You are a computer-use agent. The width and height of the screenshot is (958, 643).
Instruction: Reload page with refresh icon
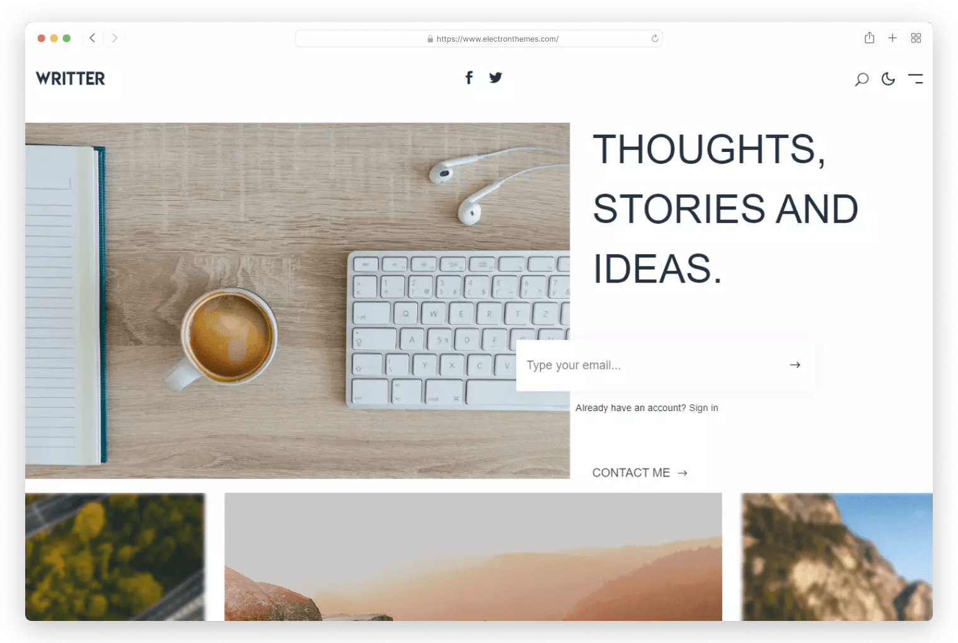tap(655, 38)
